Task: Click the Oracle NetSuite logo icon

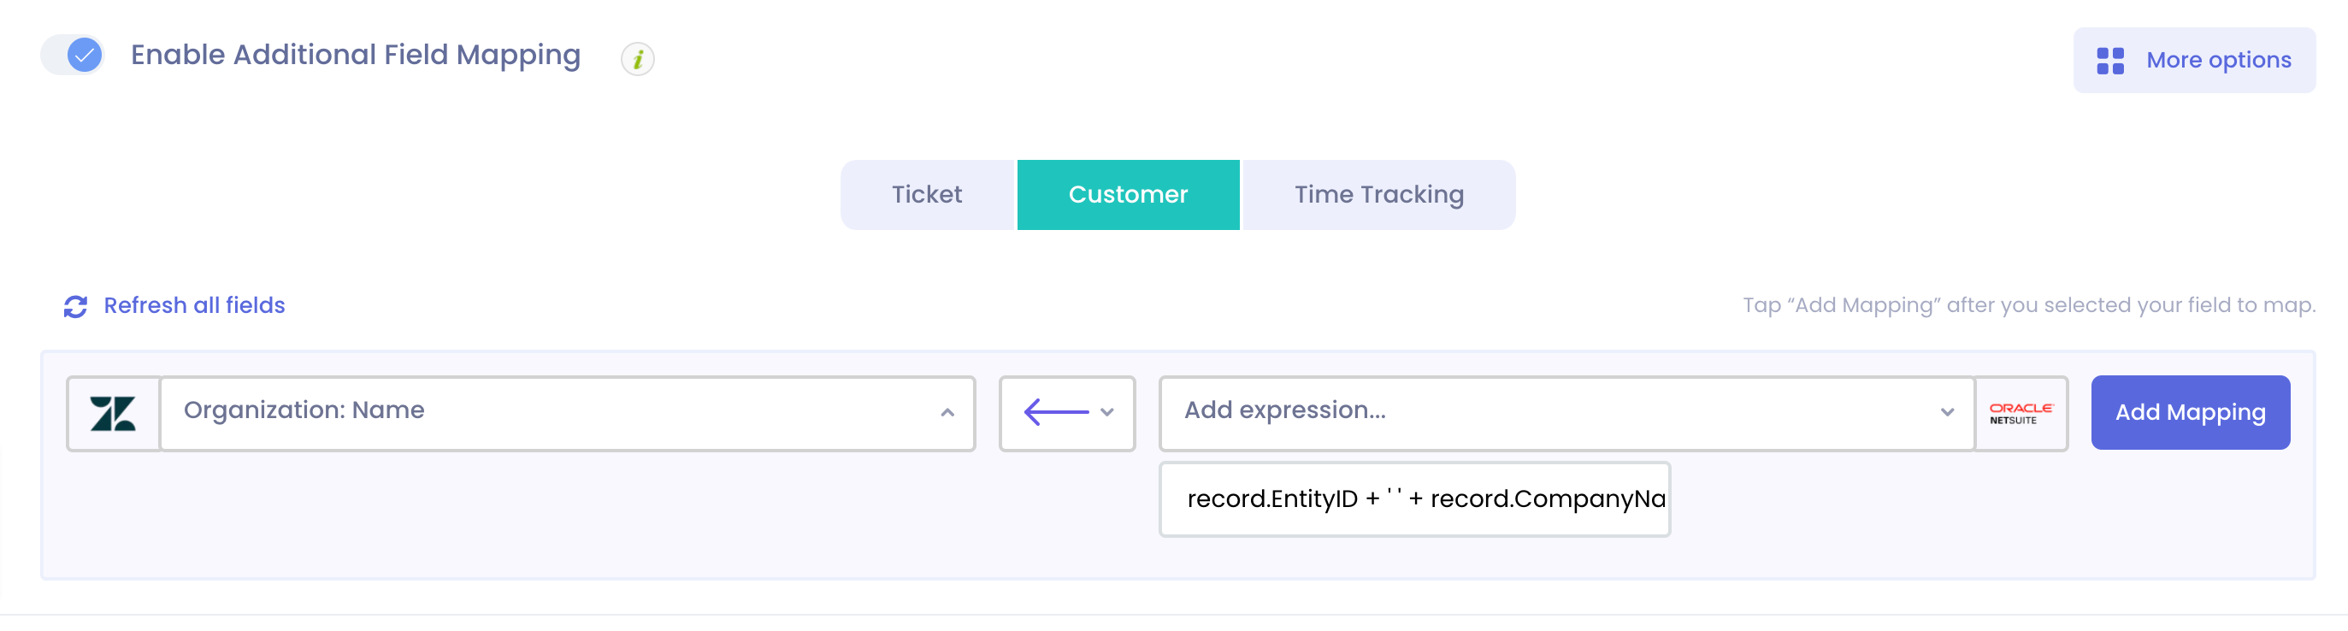Action: (x=2021, y=413)
